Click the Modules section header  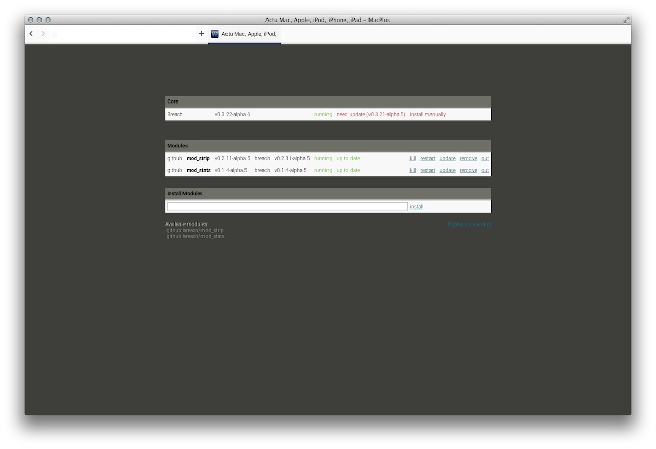pyautogui.click(x=328, y=146)
